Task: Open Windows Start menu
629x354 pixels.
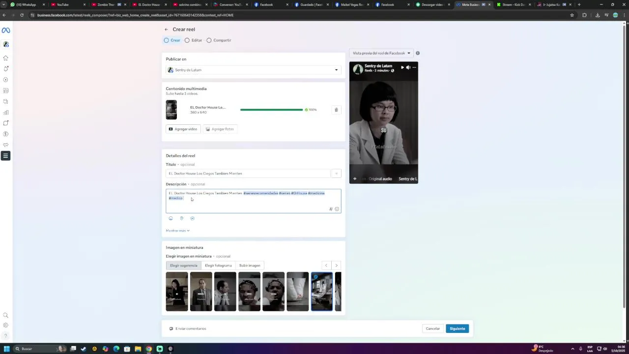Action: tap(7, 349)
